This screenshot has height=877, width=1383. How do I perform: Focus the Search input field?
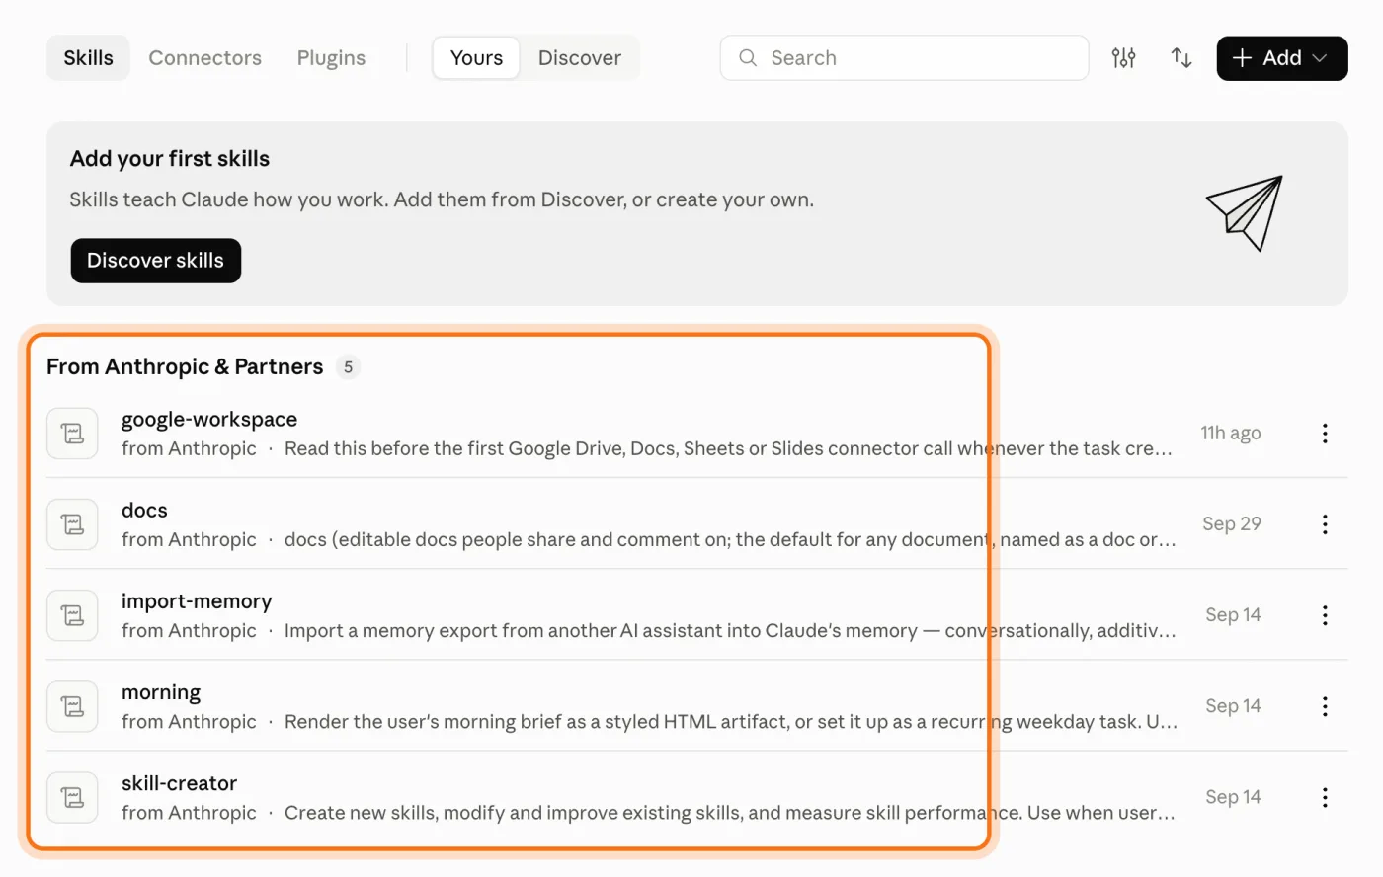[x=904, y=58]
